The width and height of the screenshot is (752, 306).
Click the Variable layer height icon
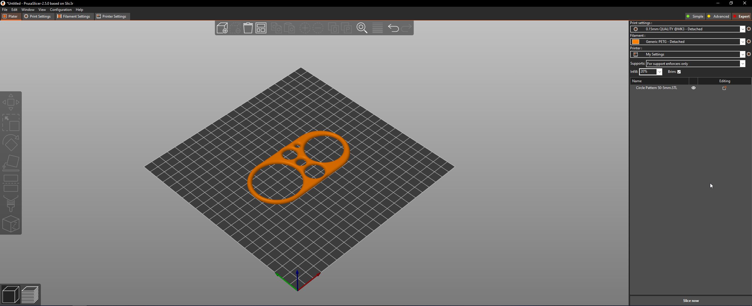coord(377,28)
